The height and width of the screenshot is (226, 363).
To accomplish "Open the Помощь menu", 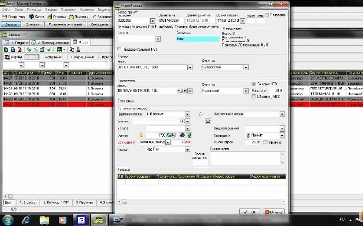I will [34, 9].
